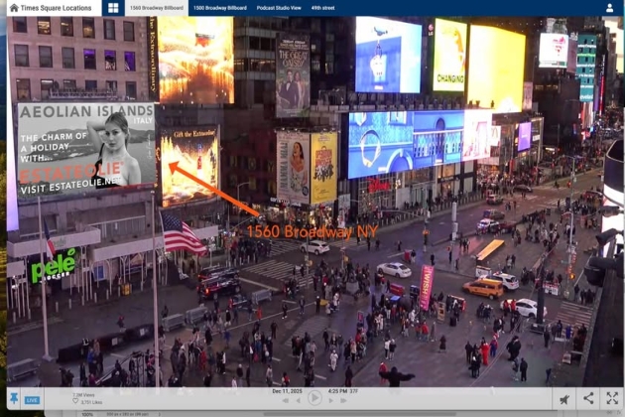625x417 pixels.
Task: Click the share icon in bottom bar
Action: click(588, 398)
